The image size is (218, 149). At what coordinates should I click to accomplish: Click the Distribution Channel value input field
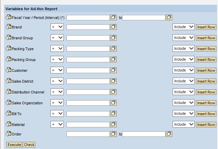coord(88,92)
